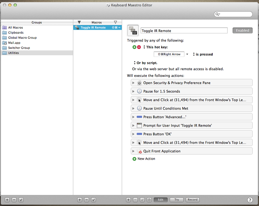The image size is (259, 206).
Task: Toggle Edit mode button
Action: pos(161,200)
